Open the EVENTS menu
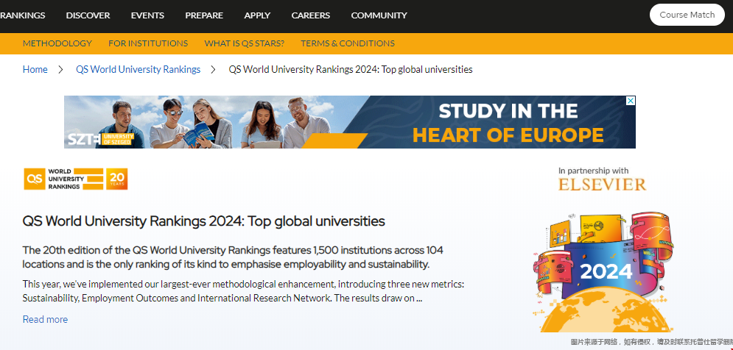 (147, 15)
